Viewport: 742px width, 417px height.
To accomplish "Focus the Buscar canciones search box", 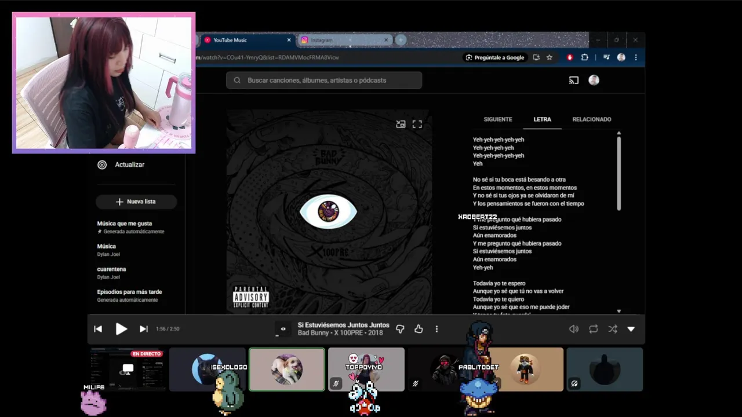I will coord(324,81).
